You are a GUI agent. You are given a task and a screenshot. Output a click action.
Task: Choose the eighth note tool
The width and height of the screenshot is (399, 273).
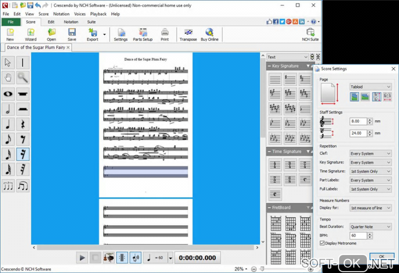point(8,139)
